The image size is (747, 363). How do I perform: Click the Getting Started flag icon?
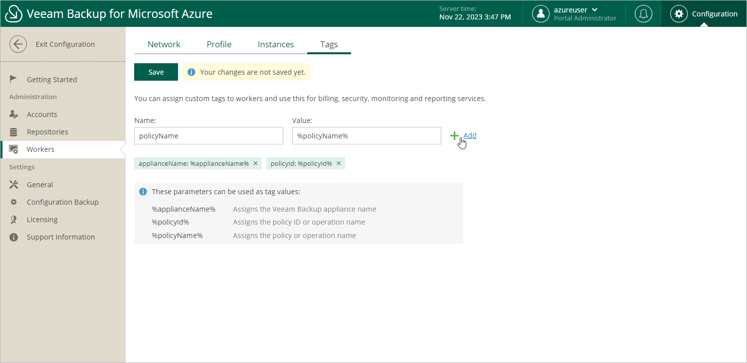click(x=14, y=79)
